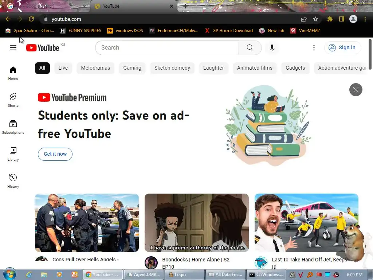
Task: Open Shorts in the sidebar
Action: point(13,100)
